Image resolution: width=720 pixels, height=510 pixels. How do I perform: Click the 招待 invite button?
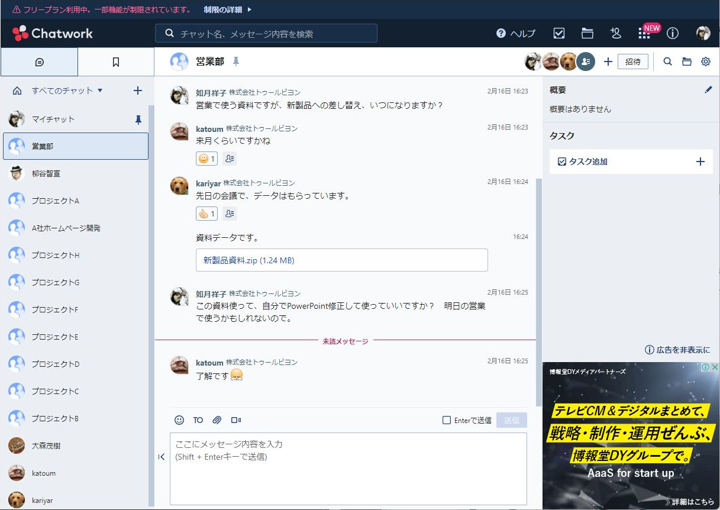[632, 62]
